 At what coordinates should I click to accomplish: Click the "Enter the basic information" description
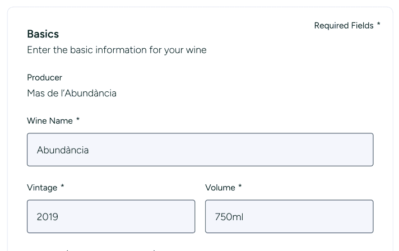(x=117, y=50)
